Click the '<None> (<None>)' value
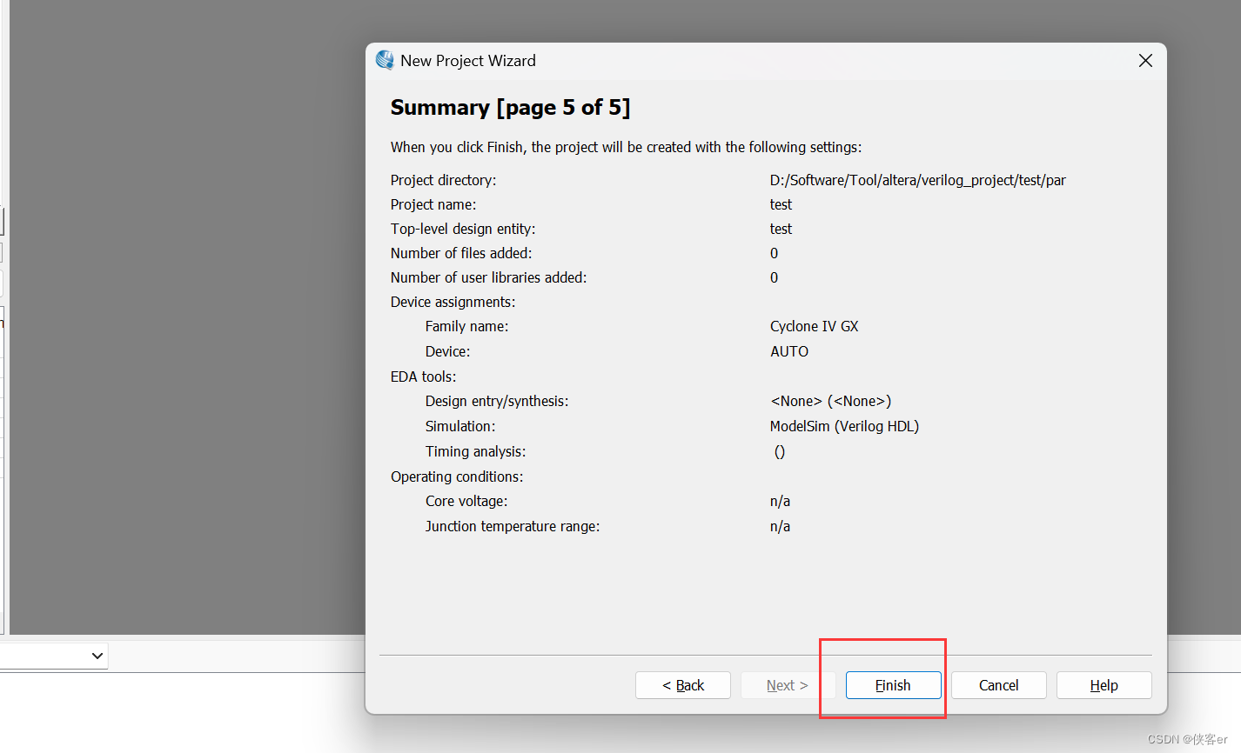 (830, 401)
